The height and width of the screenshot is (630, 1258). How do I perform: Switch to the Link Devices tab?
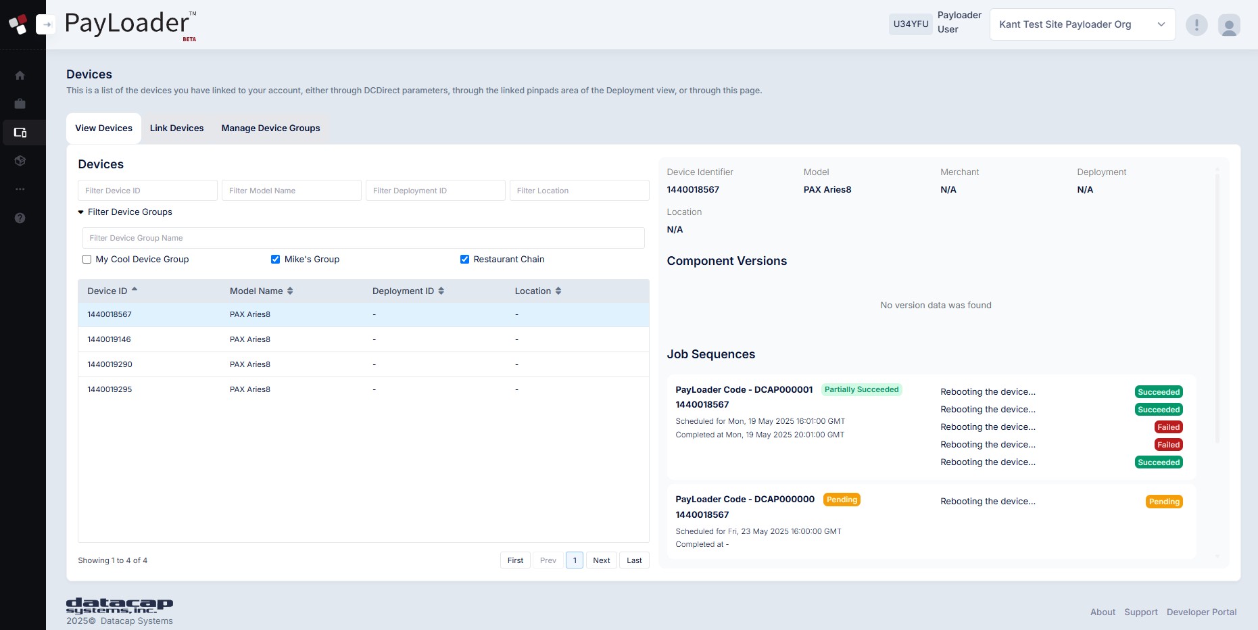pyautogui.click(x=177, y=128)
